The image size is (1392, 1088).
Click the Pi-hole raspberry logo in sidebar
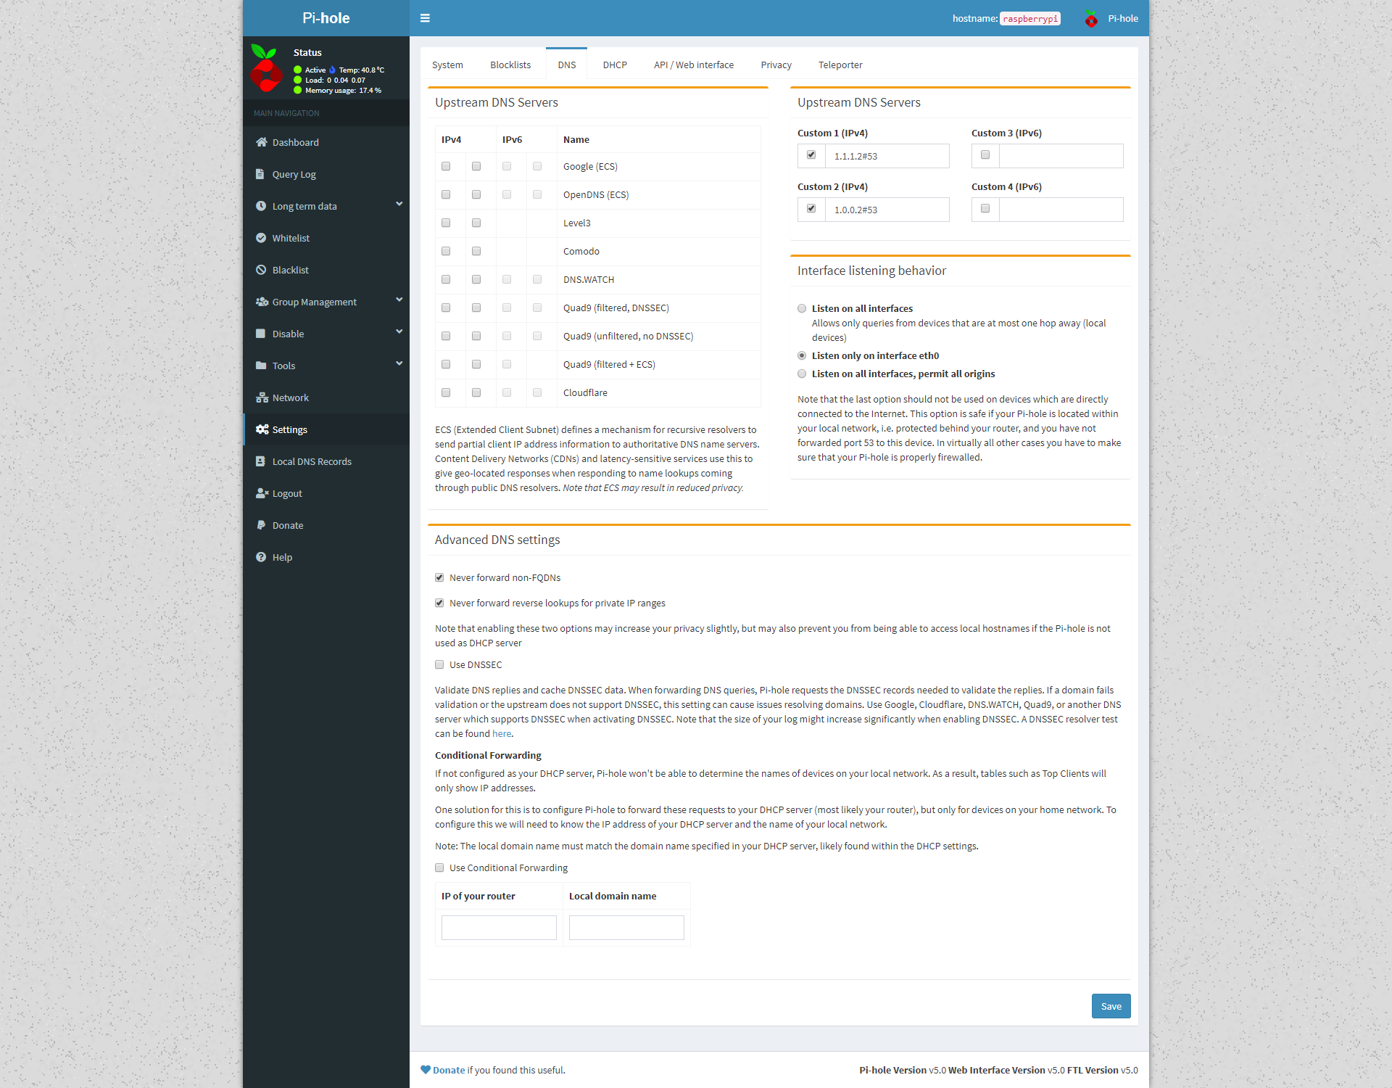[x=266, y=68]
